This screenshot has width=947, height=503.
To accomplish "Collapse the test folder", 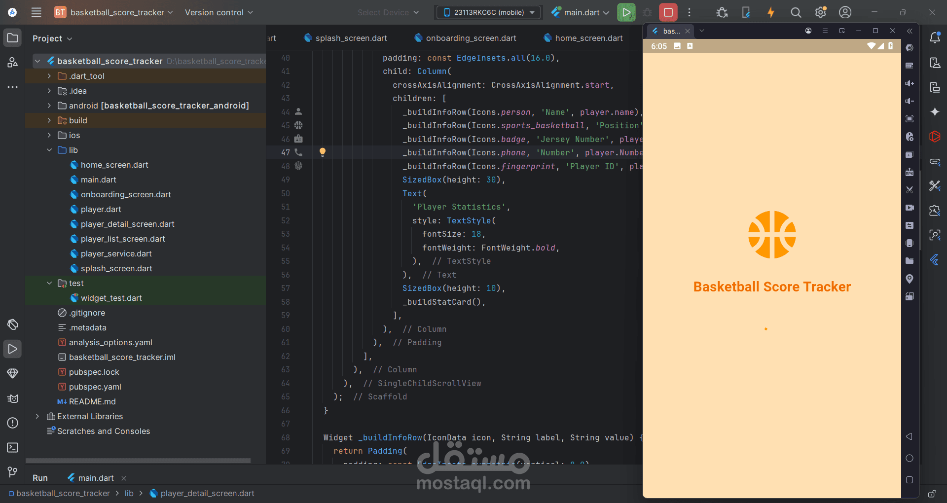I will [x=49, y=283].
